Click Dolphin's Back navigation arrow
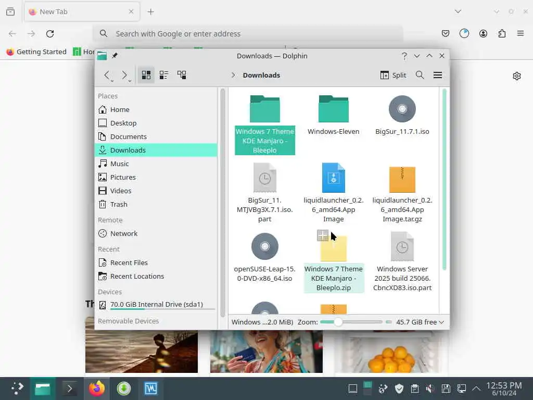This screenshot has height=400, width=533. [x=107, y=75]
